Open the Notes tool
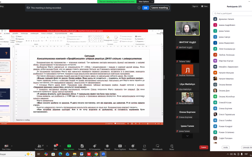Image resolution: width=252 pixels, height=157 pixels. pyautogui.click(x=172, y=147)
